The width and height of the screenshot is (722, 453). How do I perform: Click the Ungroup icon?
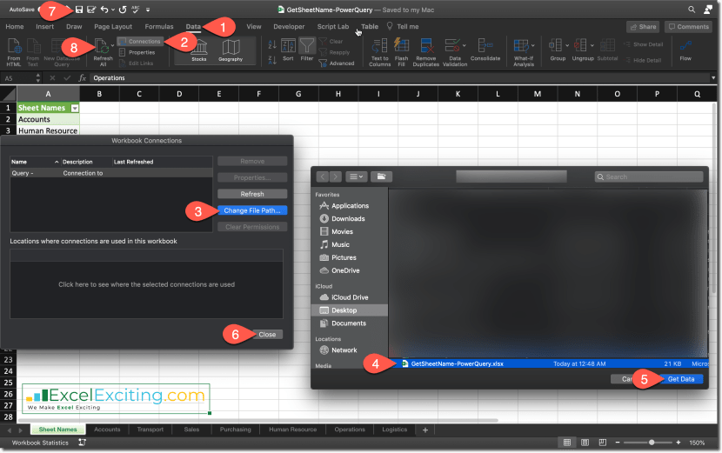tap(580, 46)
